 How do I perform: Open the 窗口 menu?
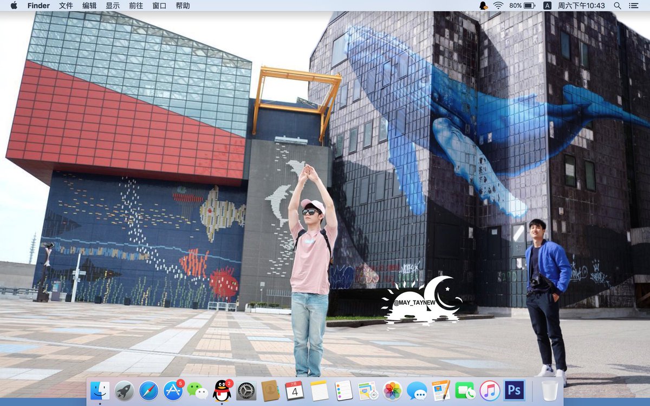pyautogui.click(x=159, y=5)
